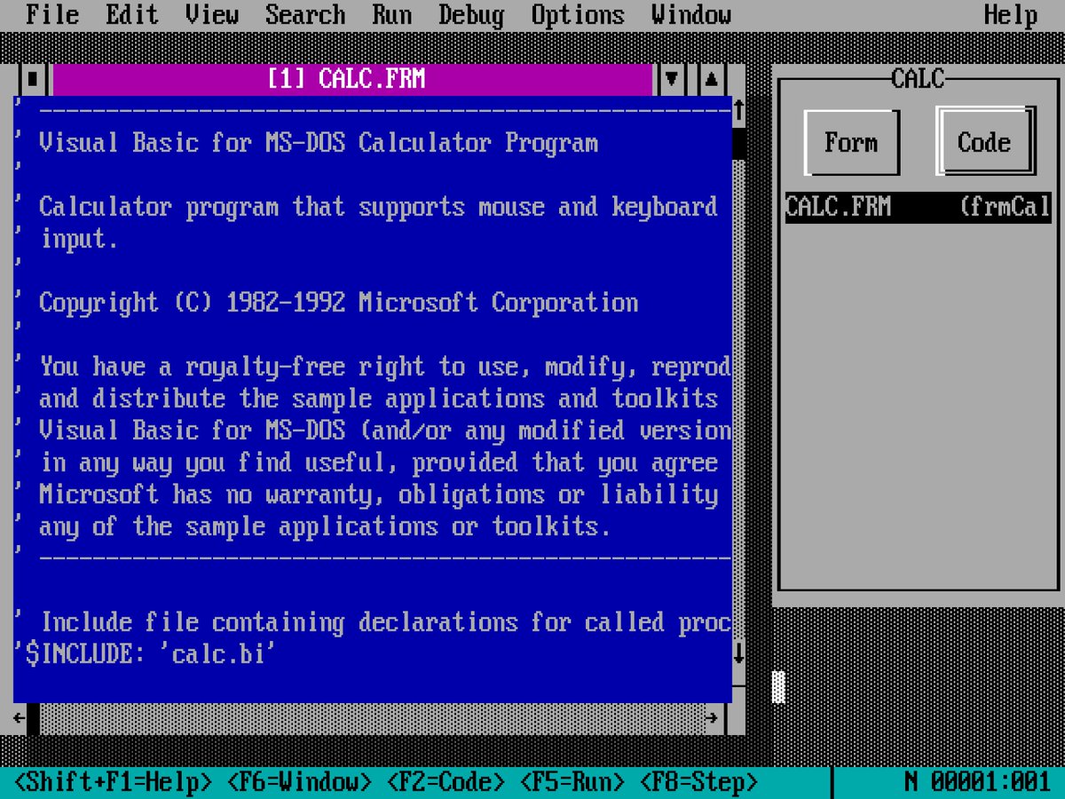Viewport: 1065px width, 799px height.
Task: Click the 'input.' comment line
Action: [x=79, y=239]
